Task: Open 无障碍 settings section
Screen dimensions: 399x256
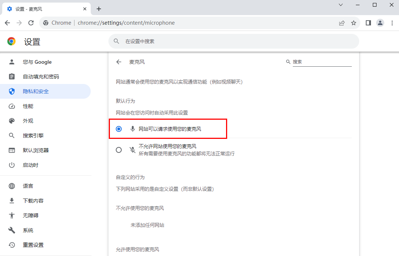Action: click(45, 215)
